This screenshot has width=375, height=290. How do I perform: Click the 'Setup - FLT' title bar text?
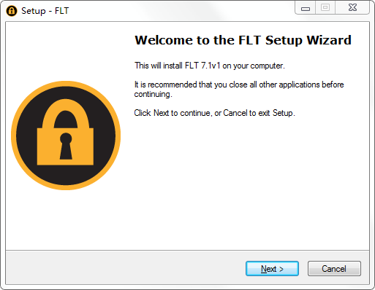(45, 11)
